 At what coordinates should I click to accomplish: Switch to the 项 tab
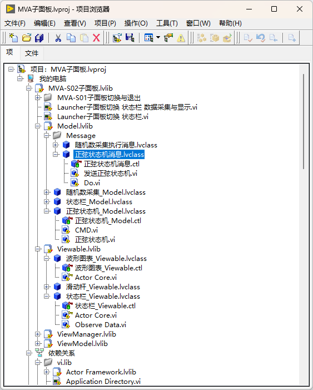tap(9, 52)
